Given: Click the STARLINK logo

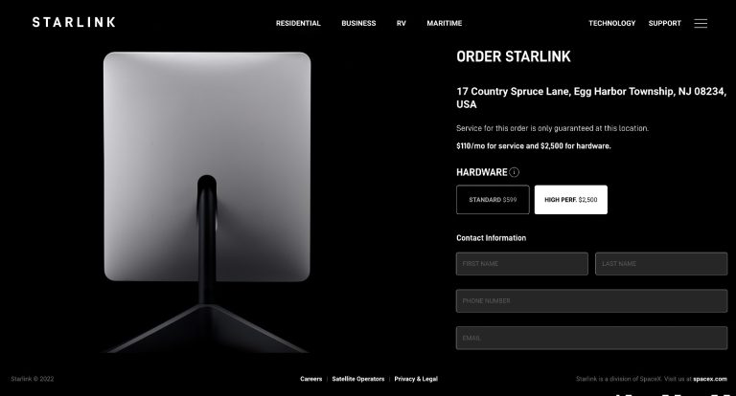Looking at the screenshot, I should tap(74, 22).
